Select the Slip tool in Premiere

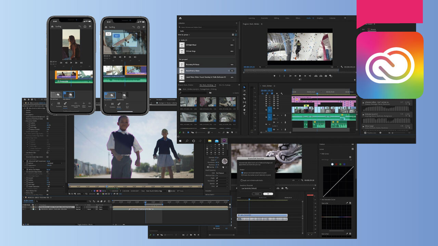pyautogui.click(x=244, y=102)
